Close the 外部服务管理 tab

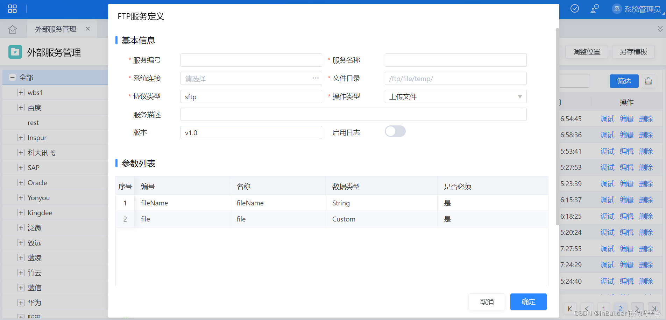click(88, 29)
